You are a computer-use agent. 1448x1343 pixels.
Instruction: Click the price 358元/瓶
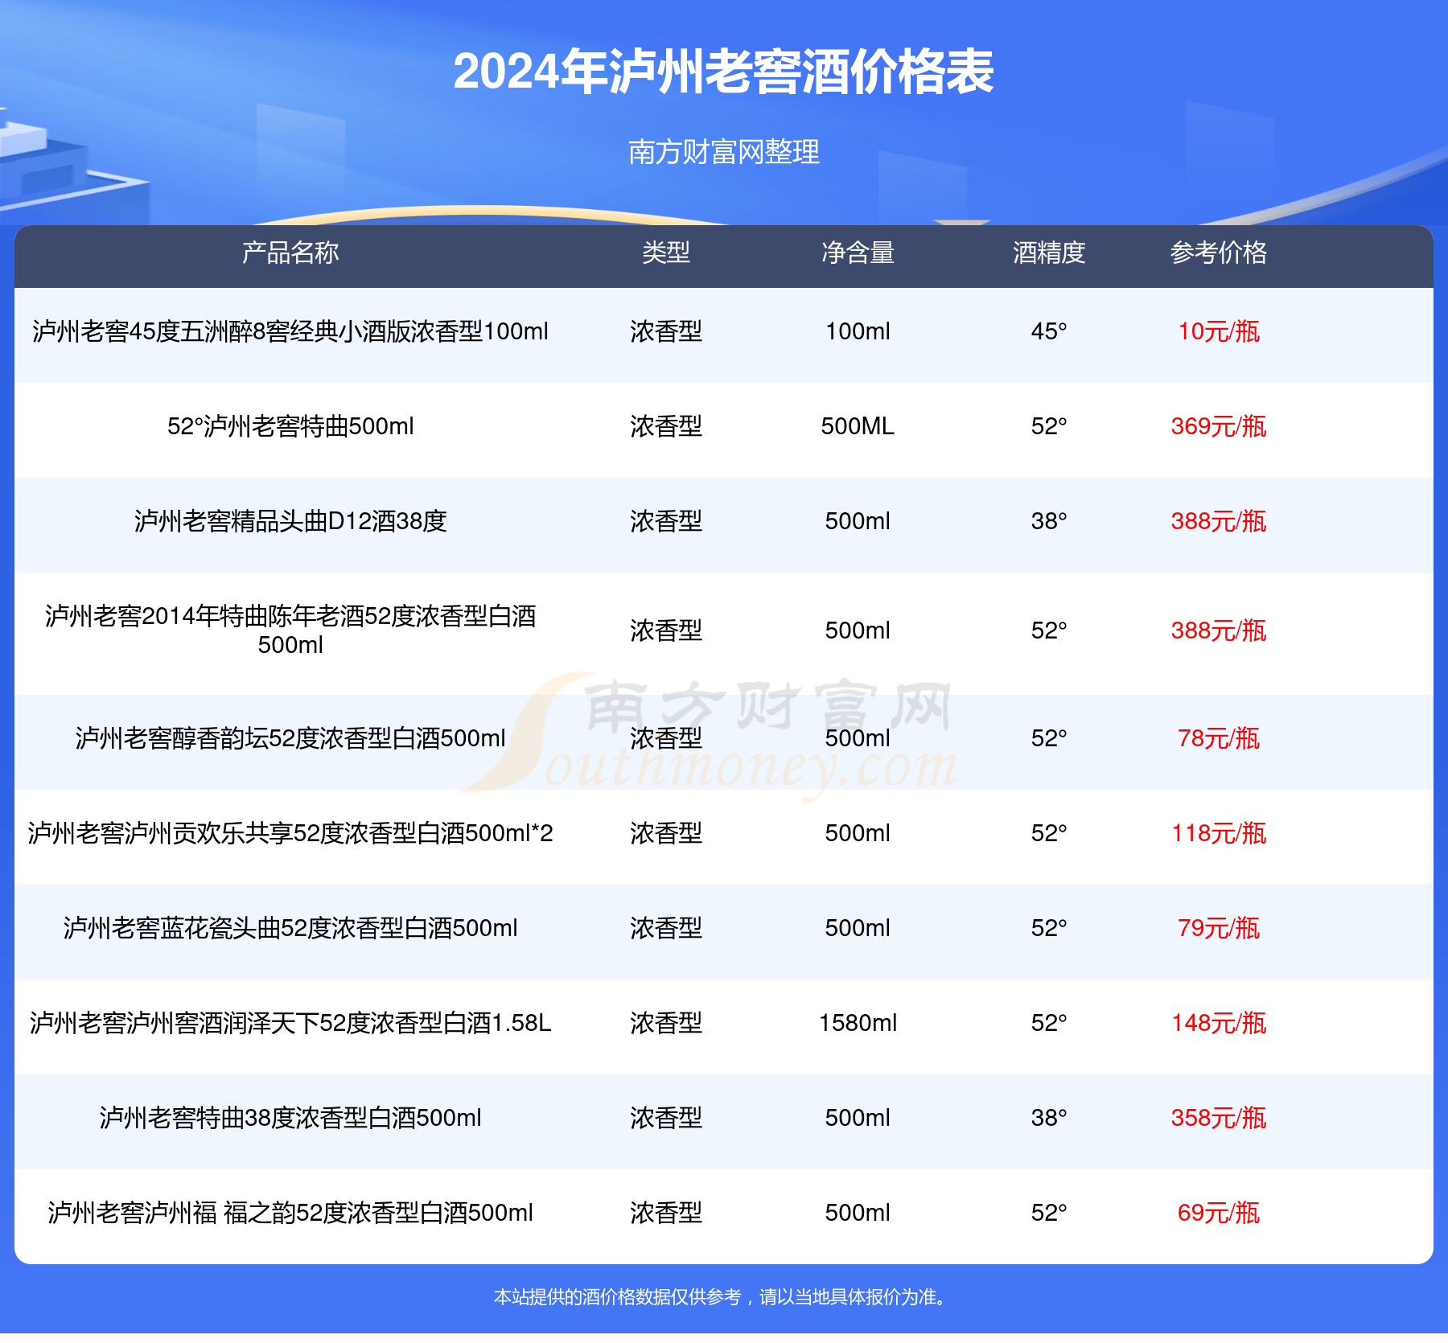(x=1218, y=1118)
